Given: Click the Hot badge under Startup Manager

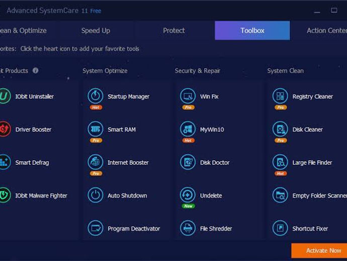Looking at the screenshot, I should pos(96,107).
